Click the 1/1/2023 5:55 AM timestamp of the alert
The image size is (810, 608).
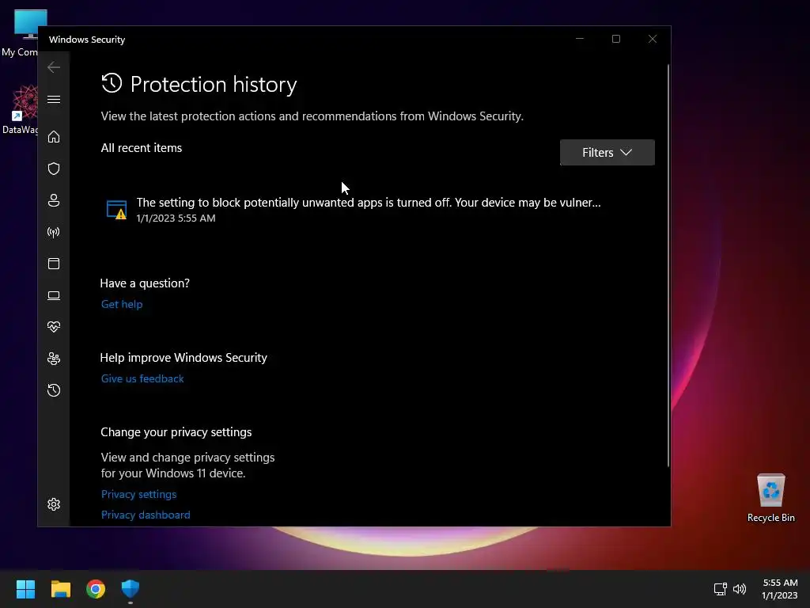(176, 218)
